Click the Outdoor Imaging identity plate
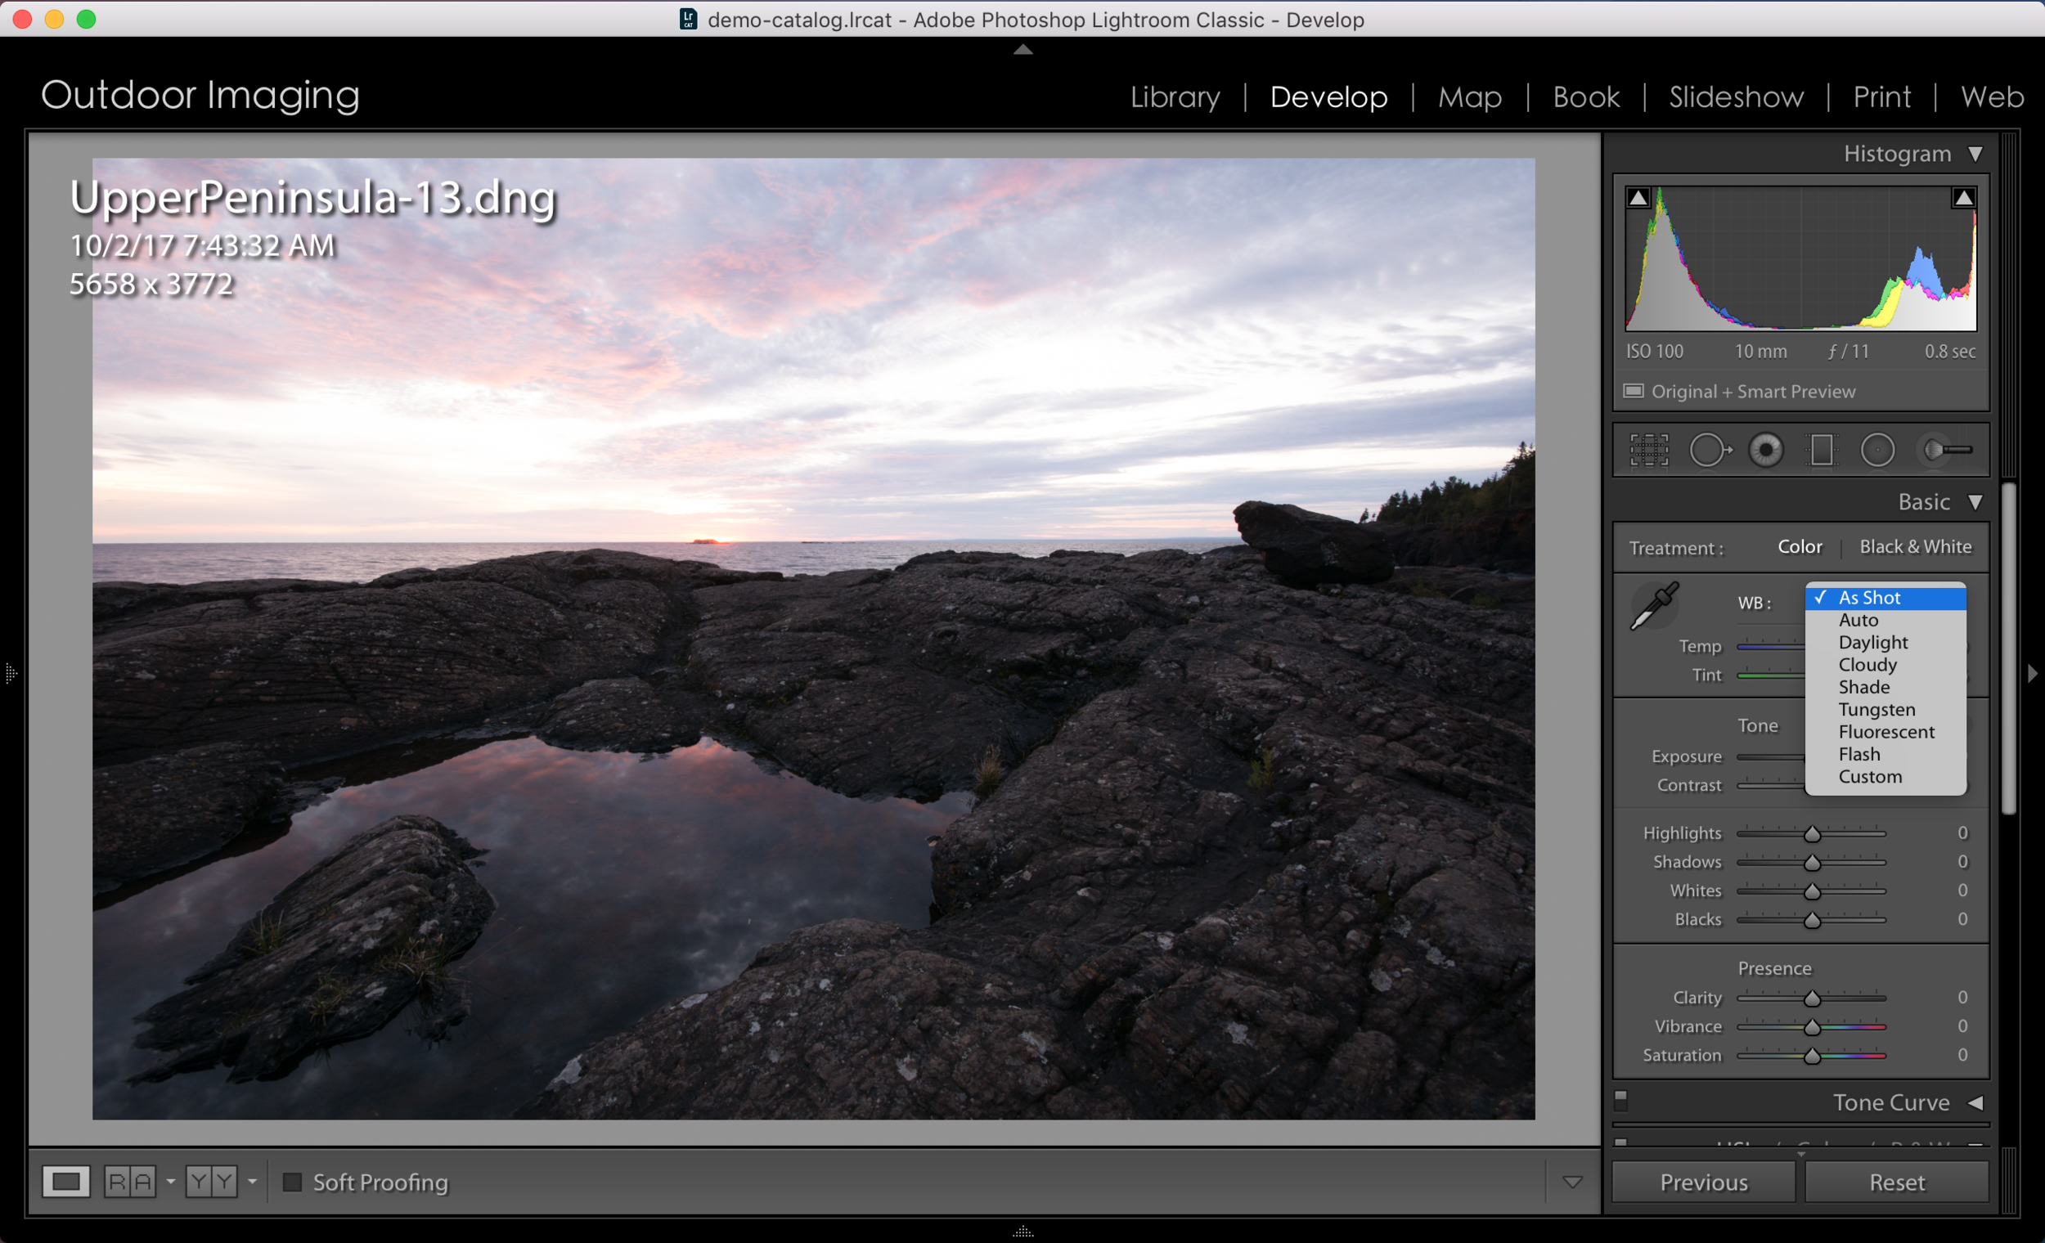Viewport: 2045px width, 1243px height. (200, 96)
